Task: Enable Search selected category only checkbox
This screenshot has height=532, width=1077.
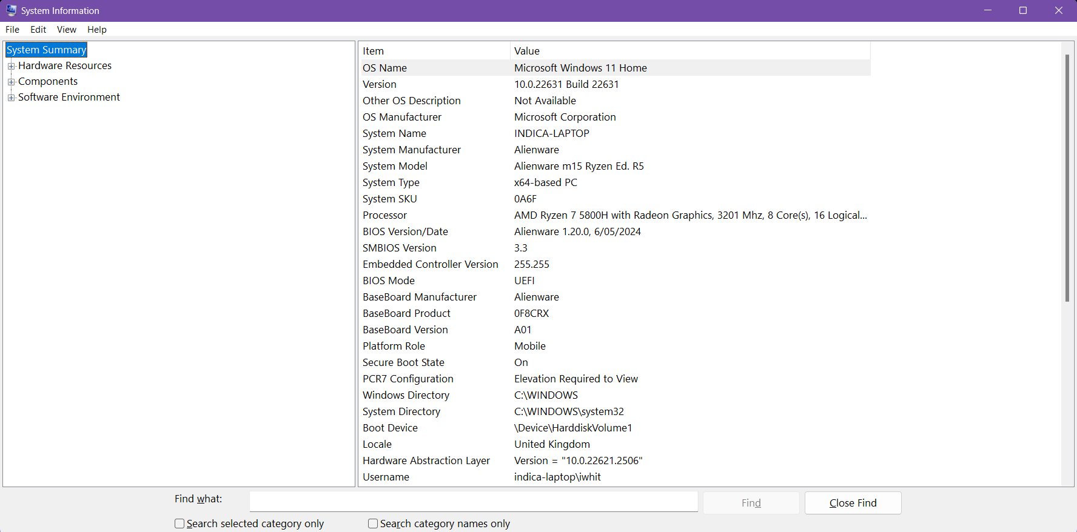Action: pos(180,524)
